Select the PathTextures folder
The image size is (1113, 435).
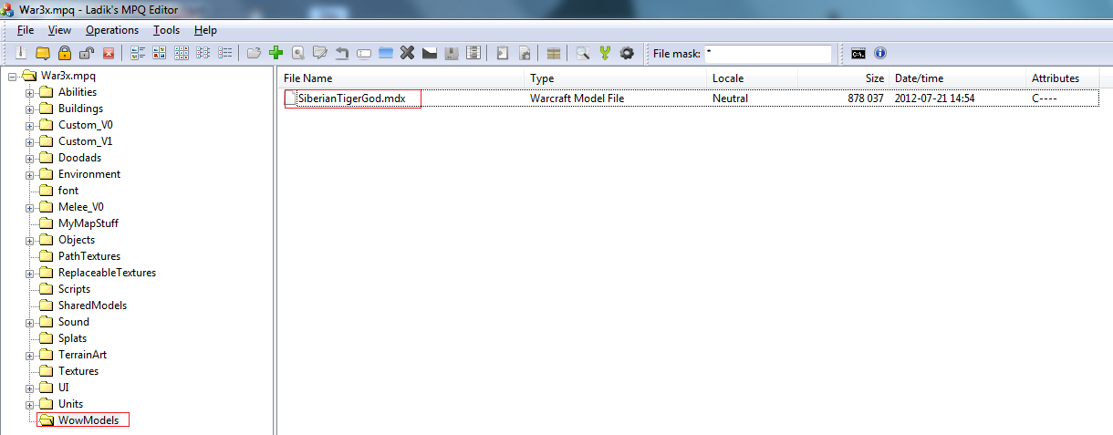(88, 256)
